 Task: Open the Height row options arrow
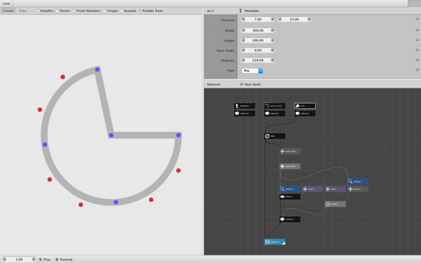[x=417, y=40]
